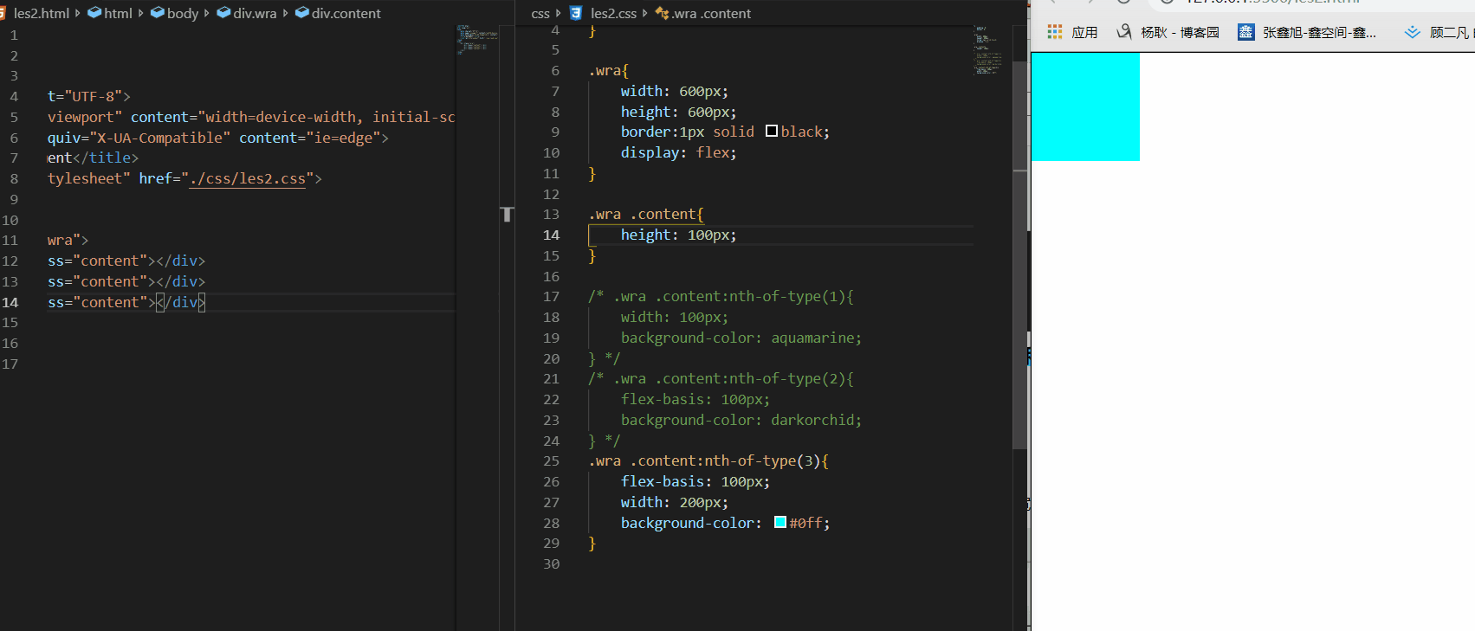Select les2.css in the breadcrumb
Viewport: 1475px width, 631px height.
(x=613, y=13)
